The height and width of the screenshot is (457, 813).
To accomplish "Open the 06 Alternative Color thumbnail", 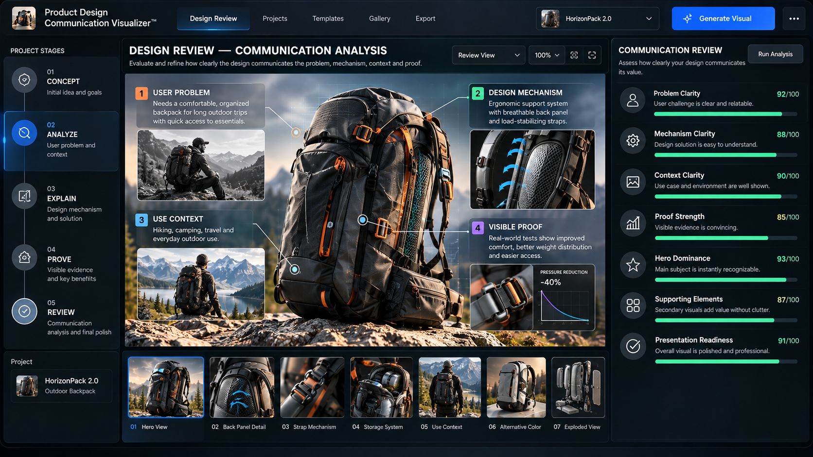I will coord(516,388).
